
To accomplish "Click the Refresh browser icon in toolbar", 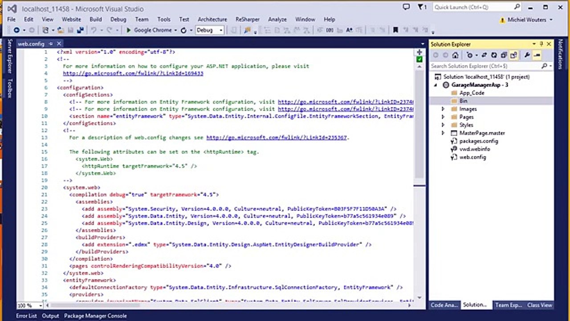I will click(x=183, y=30).
